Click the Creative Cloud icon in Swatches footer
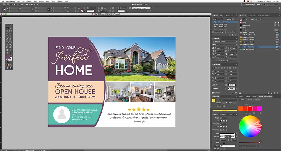 [240, 93]
